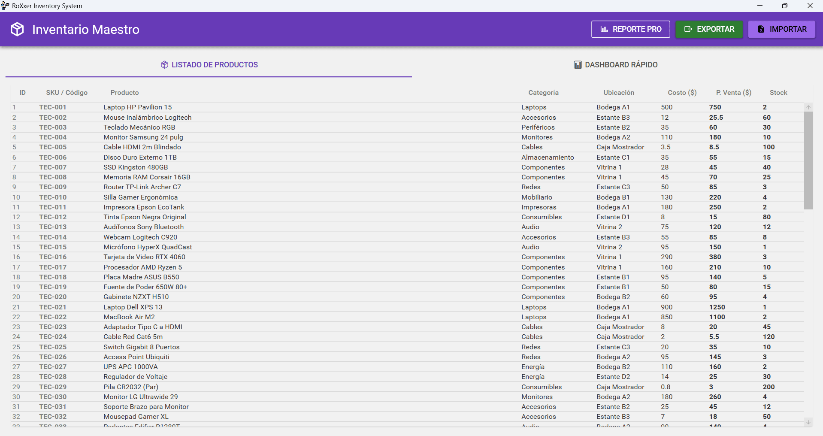823x436 pixels.
Task: Click the vertical scrollbar thumb
Action: coord(808,160)
